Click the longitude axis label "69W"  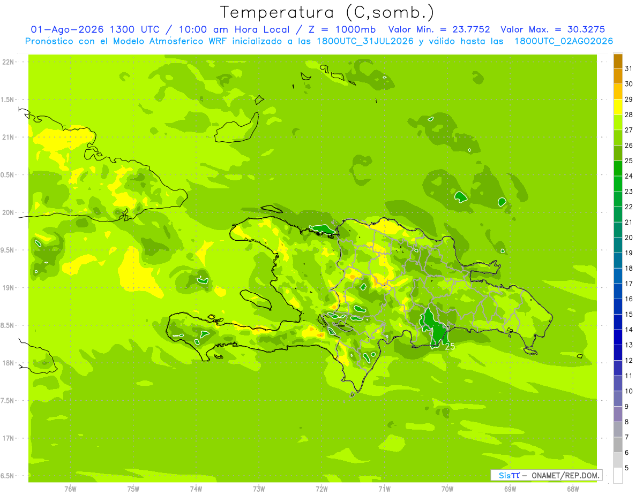(510, 489)
